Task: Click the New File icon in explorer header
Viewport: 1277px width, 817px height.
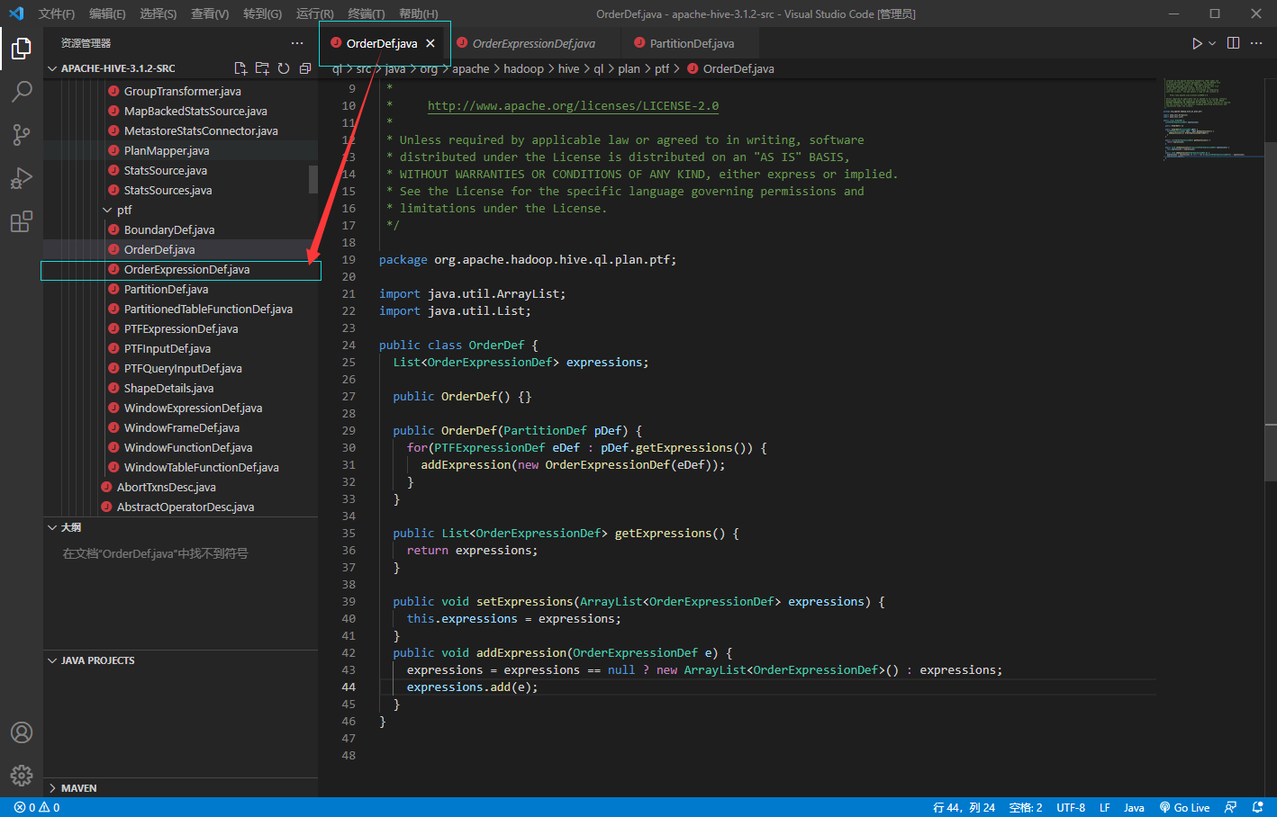Action: 240,68
